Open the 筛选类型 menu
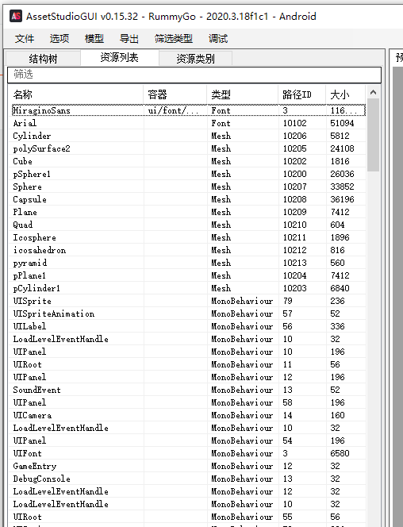 pyautogui.click(x=174, y=39)
